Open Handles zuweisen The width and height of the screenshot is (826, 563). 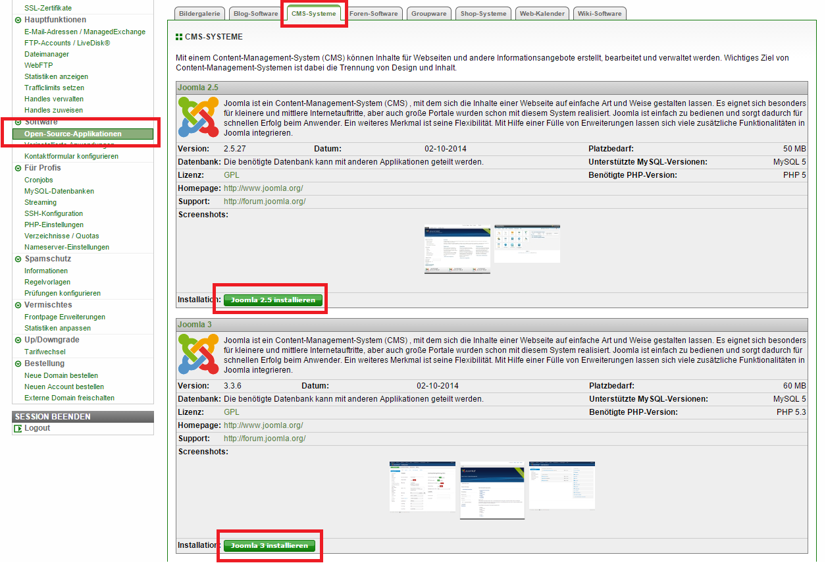point(53,110)
